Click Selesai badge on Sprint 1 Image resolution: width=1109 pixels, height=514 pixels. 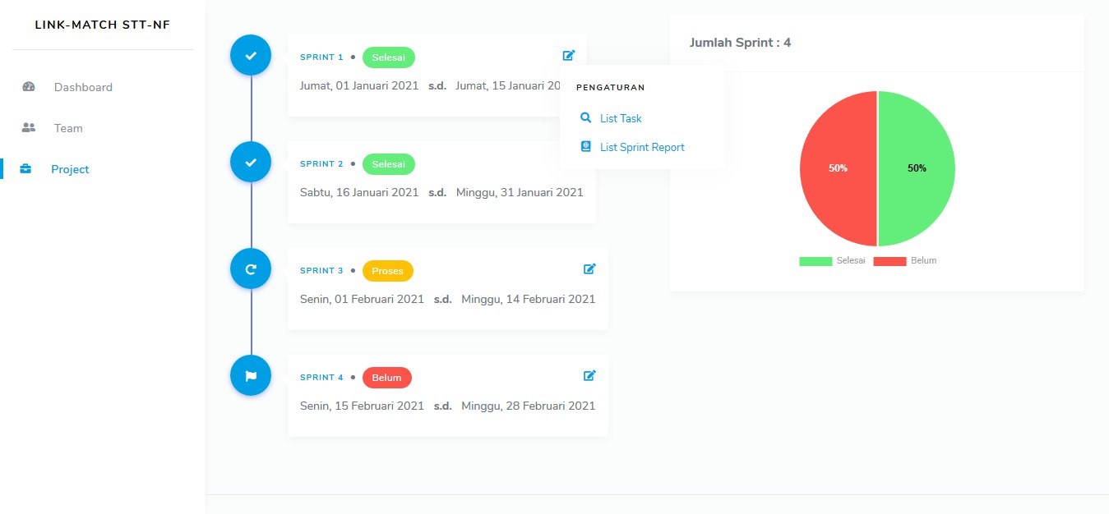[388, 57]
